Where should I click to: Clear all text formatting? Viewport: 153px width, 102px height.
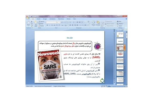(67, 22)
